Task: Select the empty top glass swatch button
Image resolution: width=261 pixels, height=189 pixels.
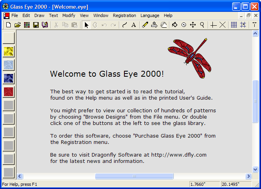Action: pos(8,38)
